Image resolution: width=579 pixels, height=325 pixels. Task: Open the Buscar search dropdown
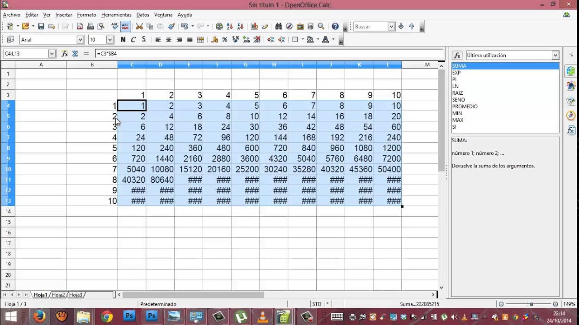[391, 27]
